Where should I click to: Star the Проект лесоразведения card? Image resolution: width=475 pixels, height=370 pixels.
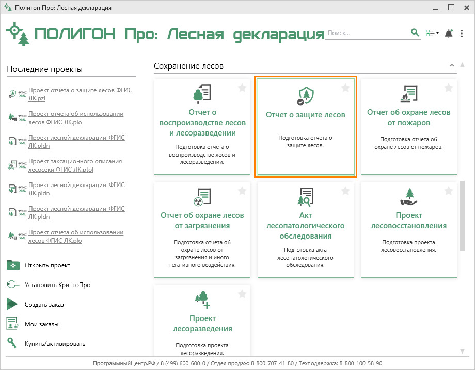click(x=242, y=294)
